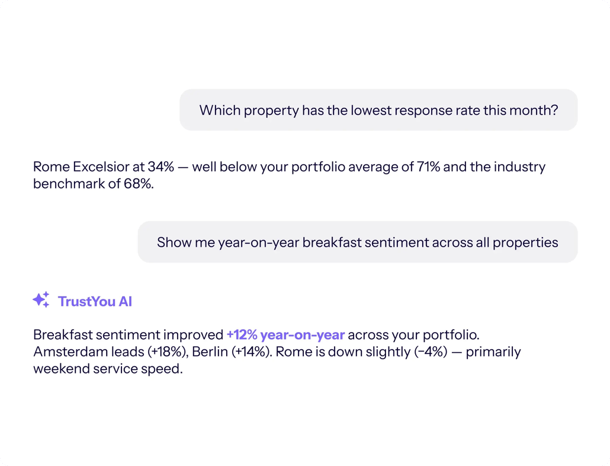Click 'Breakfast sentiment improved' text
The height and width of the screenshot is (466, 610).
pos(128,335)
